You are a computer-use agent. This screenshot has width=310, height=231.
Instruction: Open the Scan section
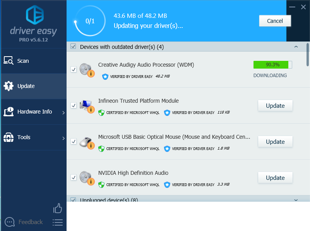[34, 61]
